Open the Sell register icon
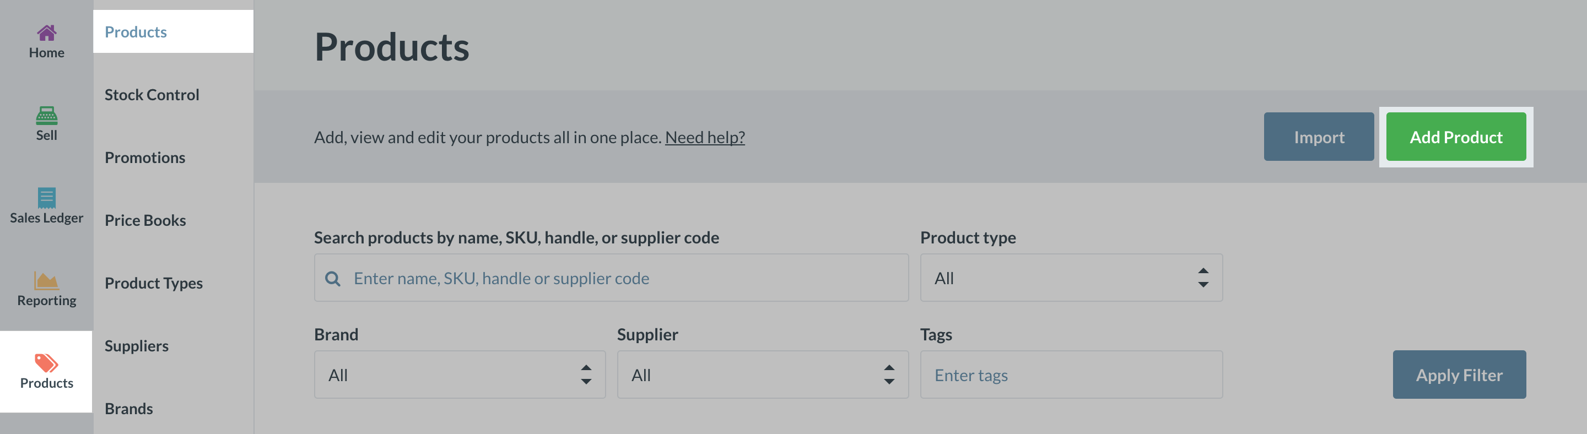 point(46,115)
